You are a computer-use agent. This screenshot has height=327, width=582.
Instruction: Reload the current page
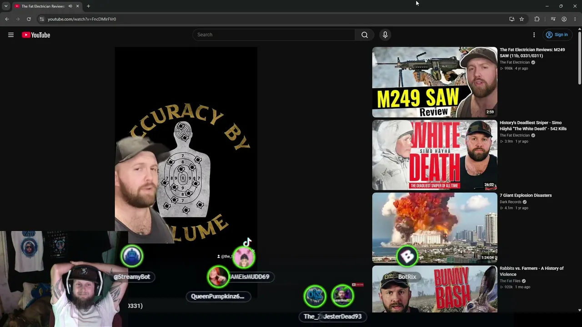(x=29, y=19)
